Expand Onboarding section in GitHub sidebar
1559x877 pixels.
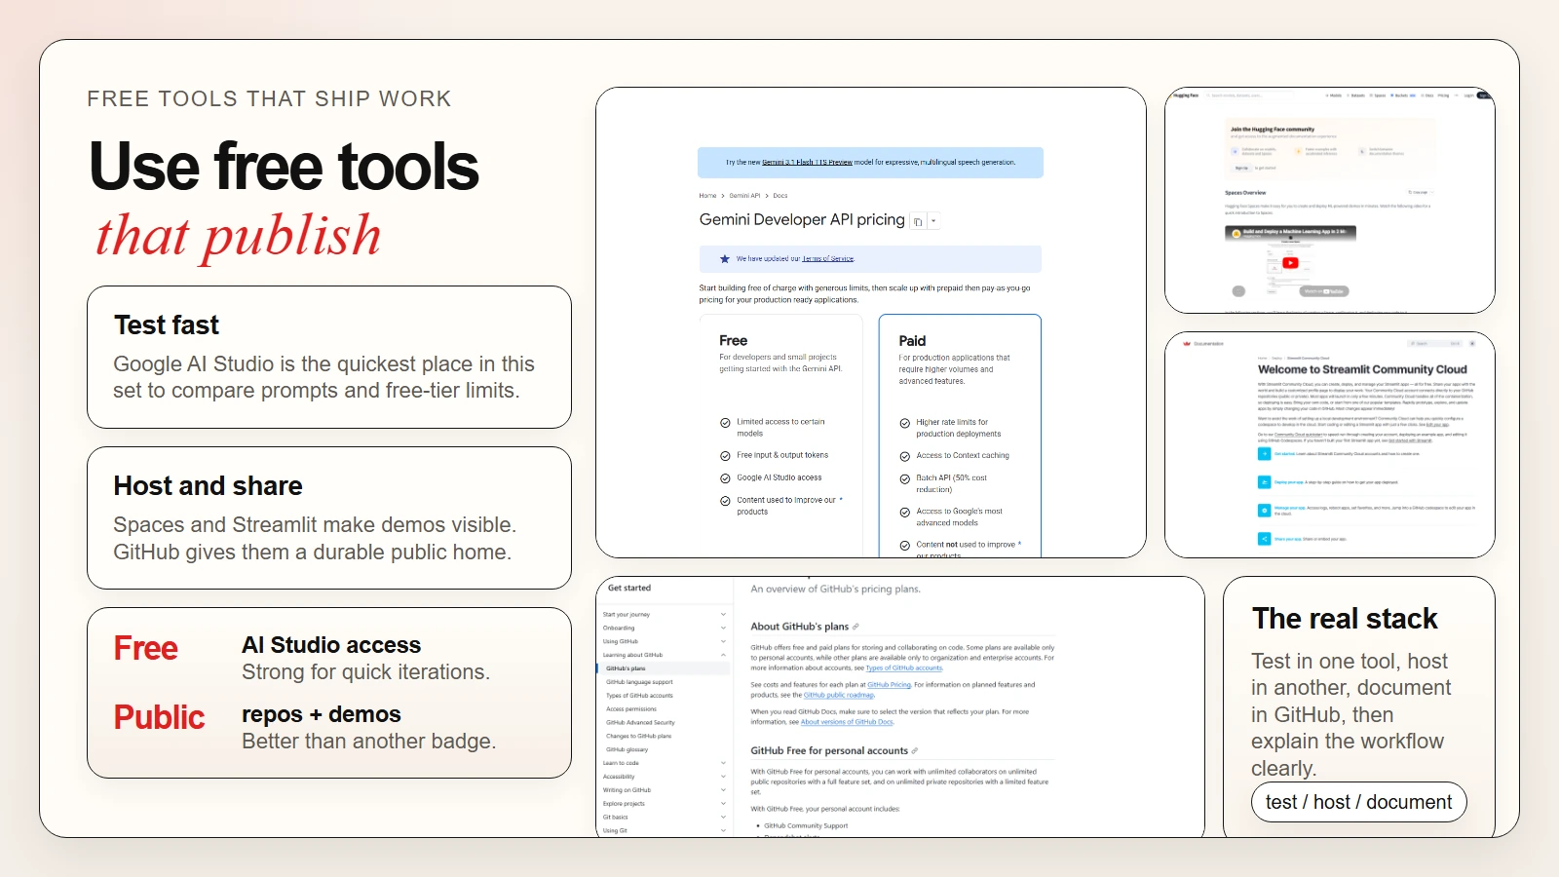tap(723, 629)
